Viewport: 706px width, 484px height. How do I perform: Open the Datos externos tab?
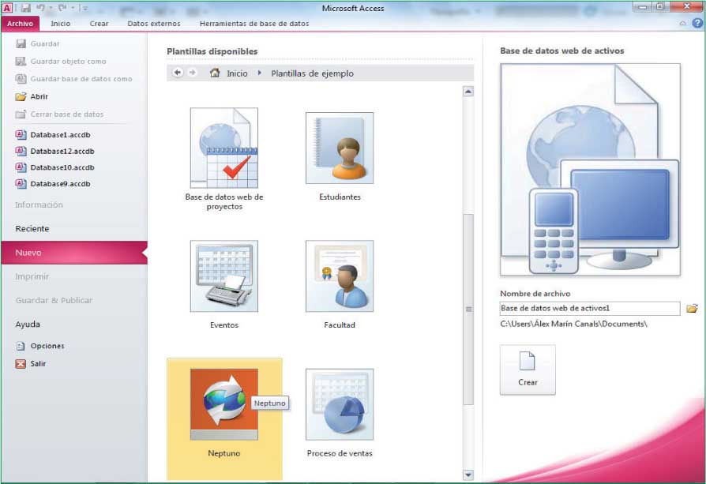coord(153,24)
